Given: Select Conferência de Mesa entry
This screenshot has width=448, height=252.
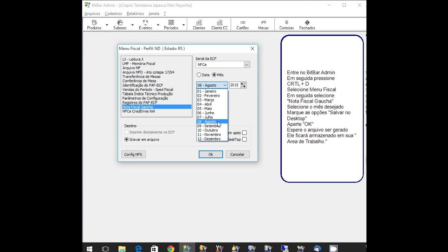Looking at the screenshot, I should [x=156, y=81].
